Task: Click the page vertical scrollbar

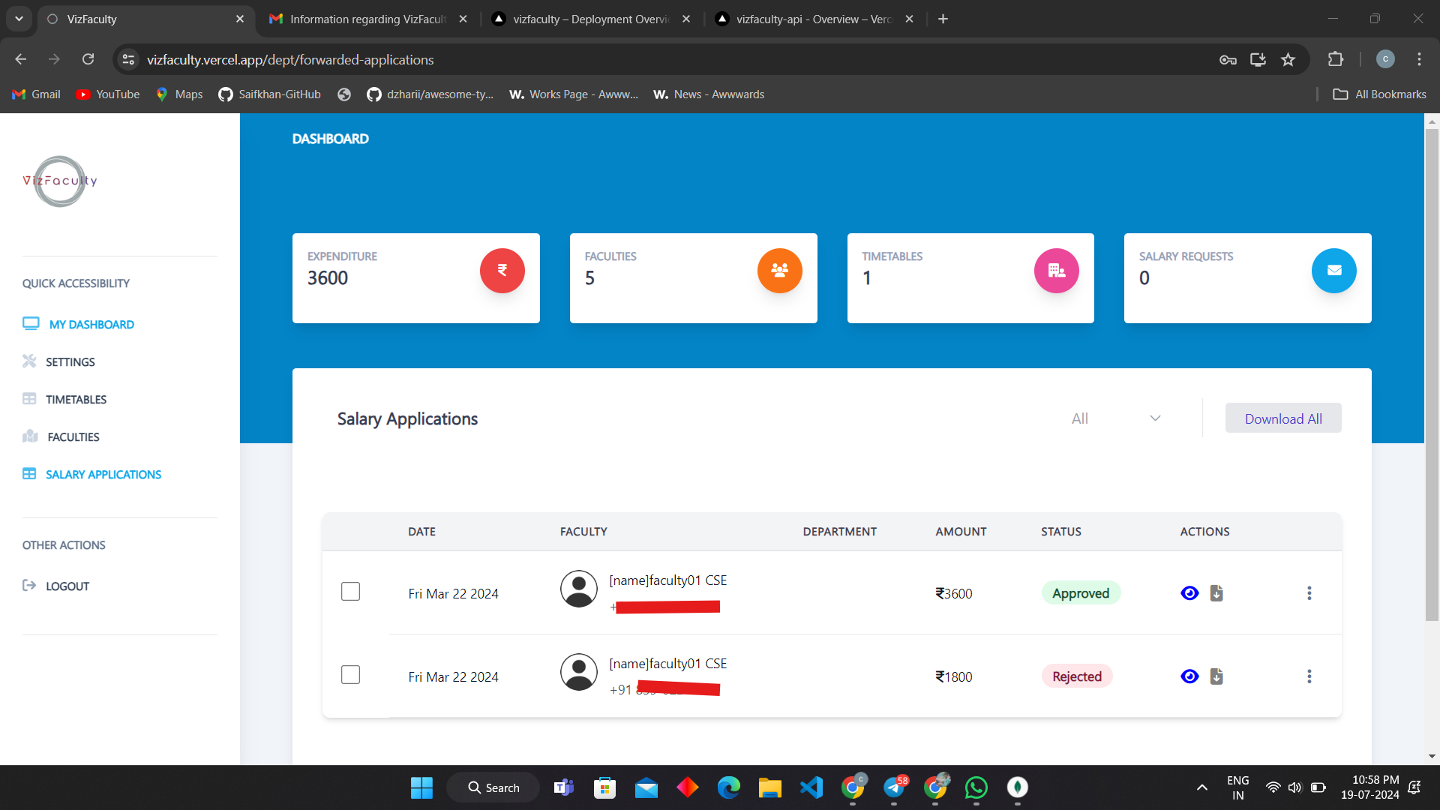Action: [x=1432, y=375]
